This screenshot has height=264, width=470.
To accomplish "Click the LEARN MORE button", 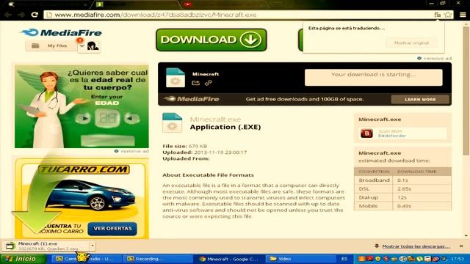I will pyautogui.click(x=420, y=100).
